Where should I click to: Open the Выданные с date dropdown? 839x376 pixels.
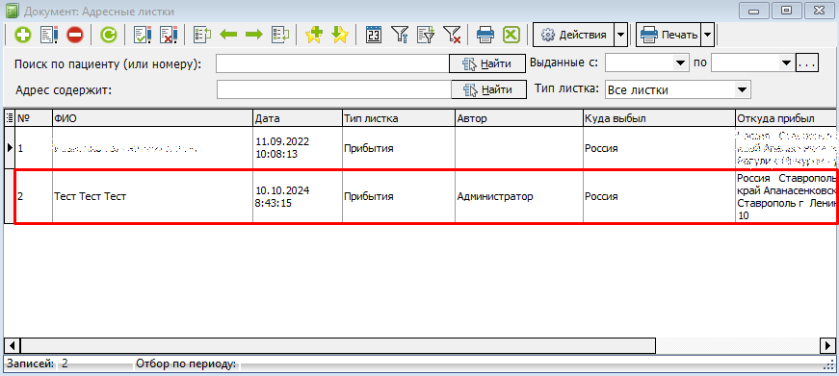(681, 63)
